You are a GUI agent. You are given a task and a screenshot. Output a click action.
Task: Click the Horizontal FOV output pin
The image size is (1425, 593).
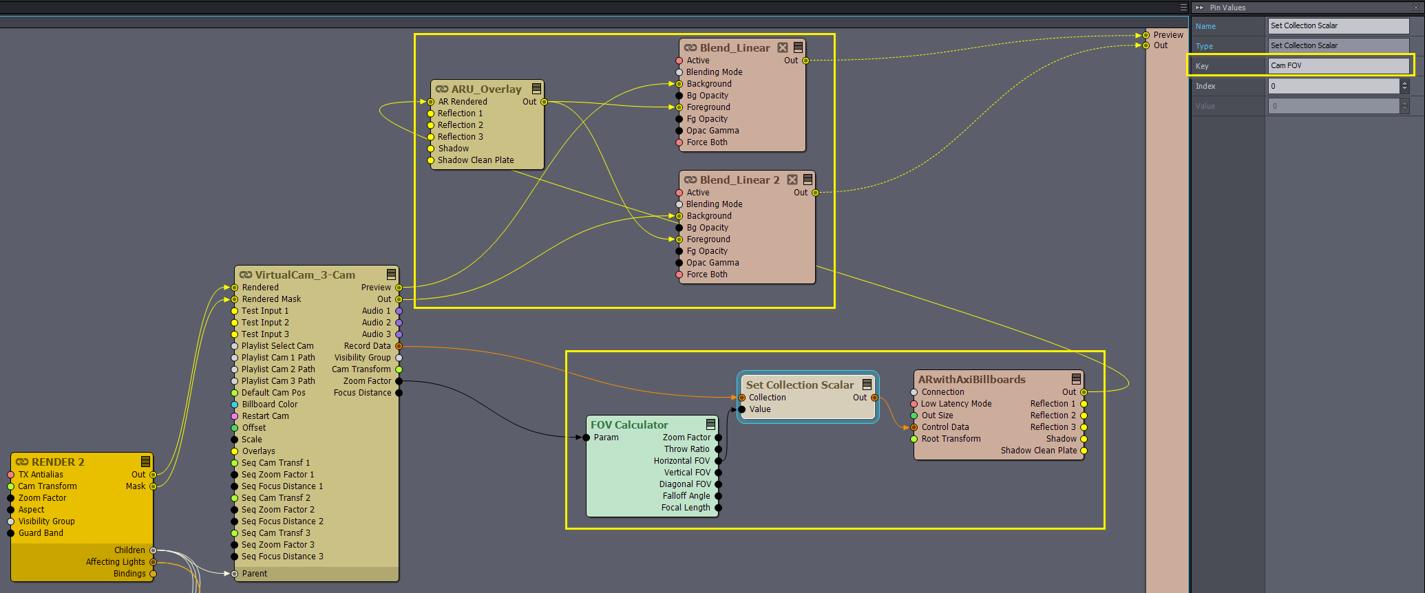(718, 461)
